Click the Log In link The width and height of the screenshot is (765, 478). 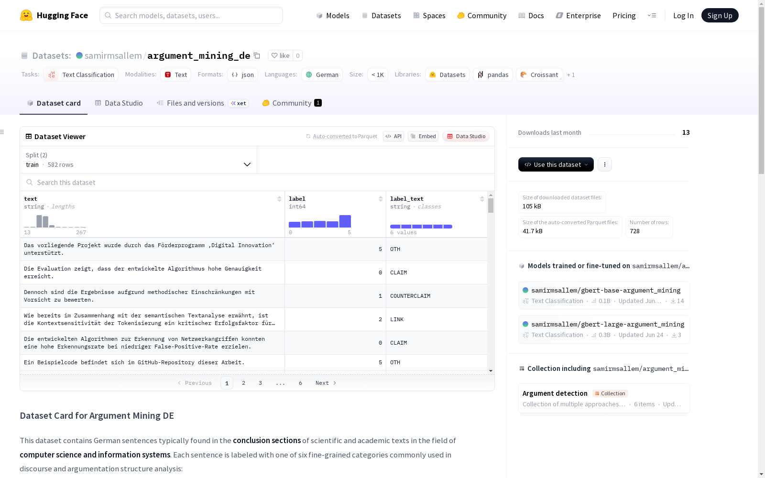[x=683, y=15]
